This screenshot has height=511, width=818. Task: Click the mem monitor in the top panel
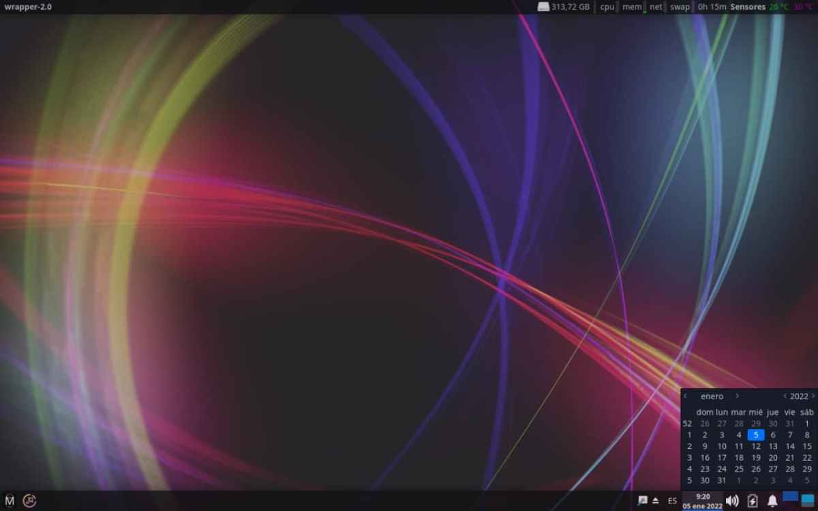(x=632, y=7)
